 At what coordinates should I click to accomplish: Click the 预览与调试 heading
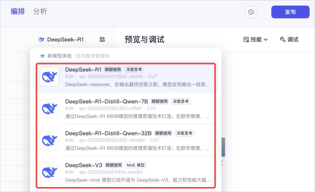(x=144, y=40)
